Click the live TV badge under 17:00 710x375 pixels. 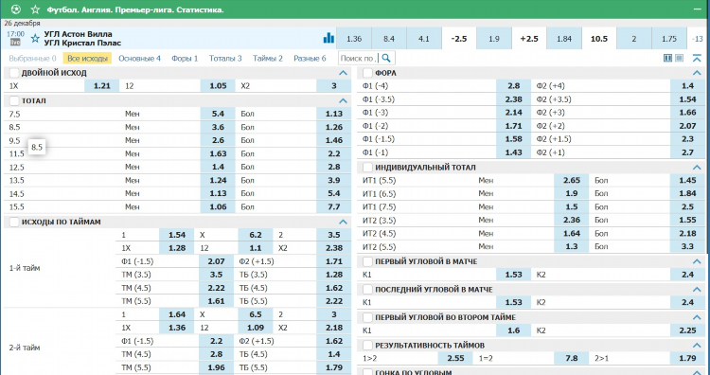pyautogui.click(x=15, y=43)
